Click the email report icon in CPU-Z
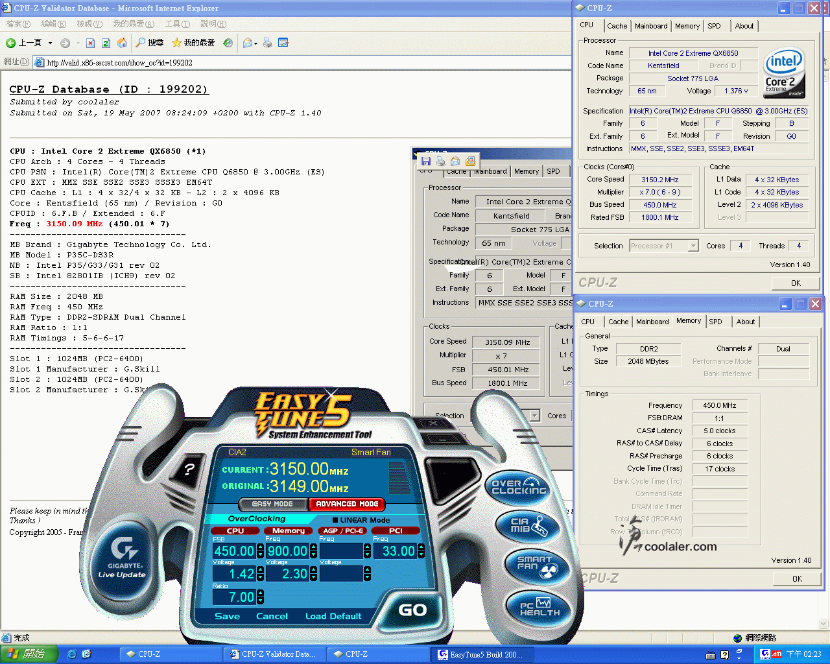830x664 pixels. [x=455, y=161]
